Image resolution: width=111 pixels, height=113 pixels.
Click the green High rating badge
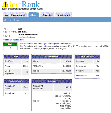tap(10, 44)
